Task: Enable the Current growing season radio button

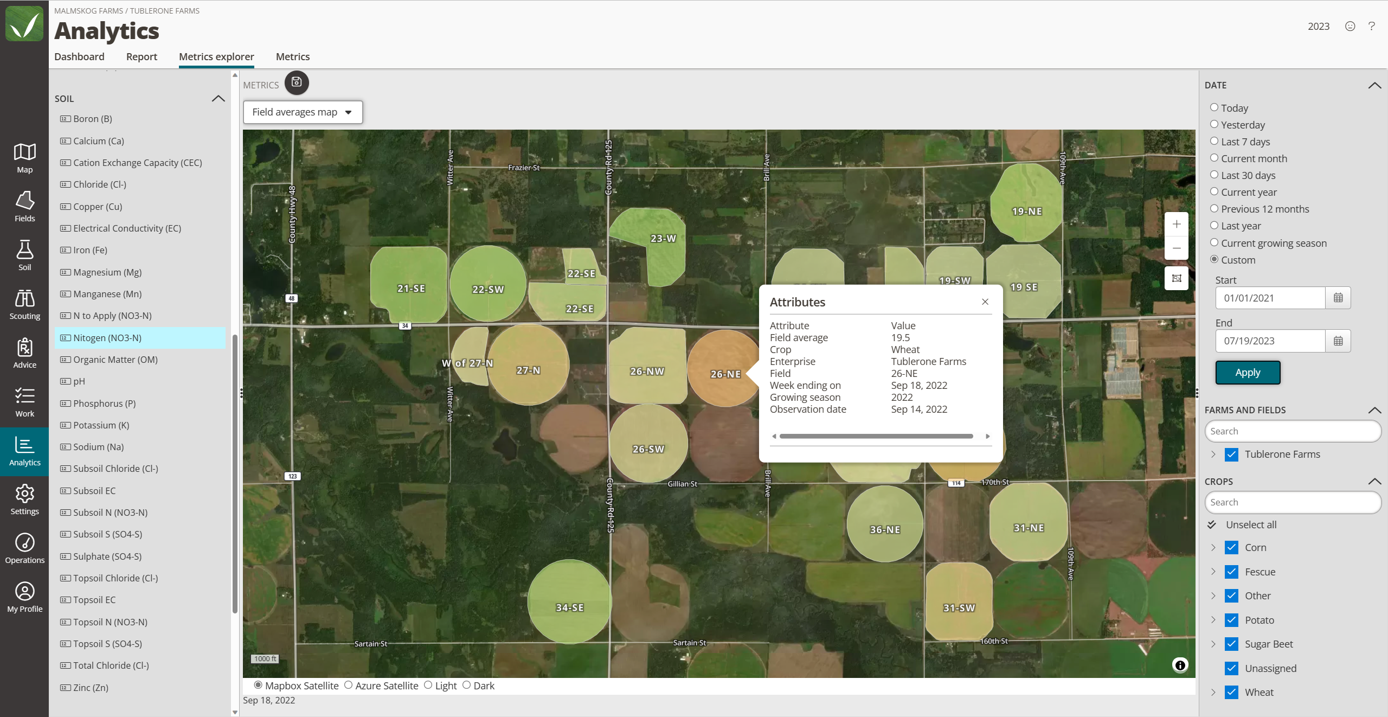Action: point(1213,242)
